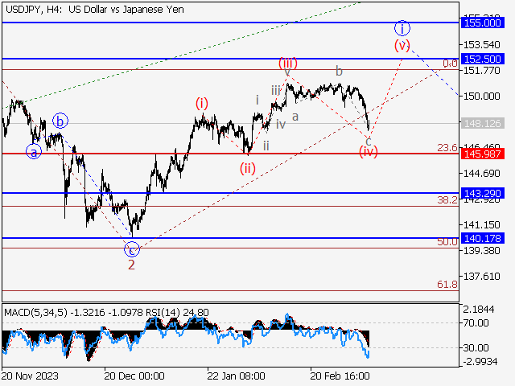This screenshot has width=515, height=386.
Task: Select the red wave (ii) label
Action: click(x=247, y=169)
